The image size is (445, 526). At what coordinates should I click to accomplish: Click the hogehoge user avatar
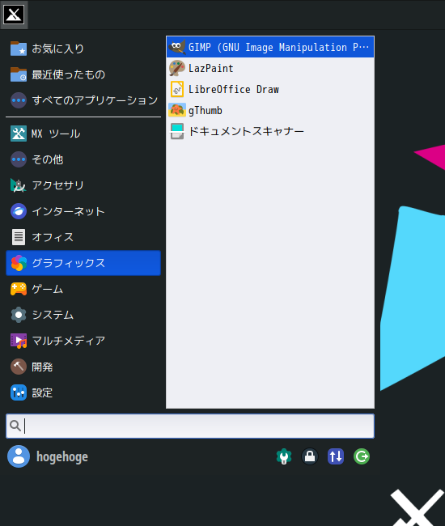pyautogui.click(x=19, y=456)
